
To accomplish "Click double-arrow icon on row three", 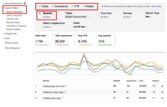I will pos(162,98).
